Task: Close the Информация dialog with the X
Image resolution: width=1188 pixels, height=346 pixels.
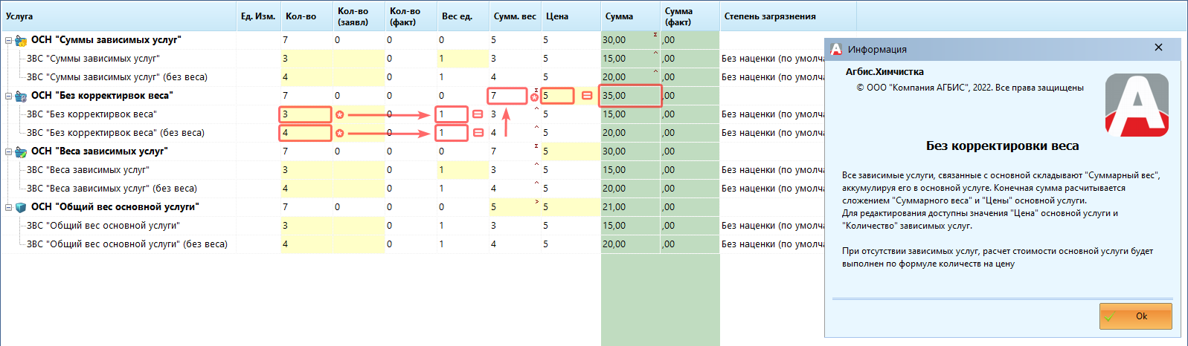Action: point(1158,48)
